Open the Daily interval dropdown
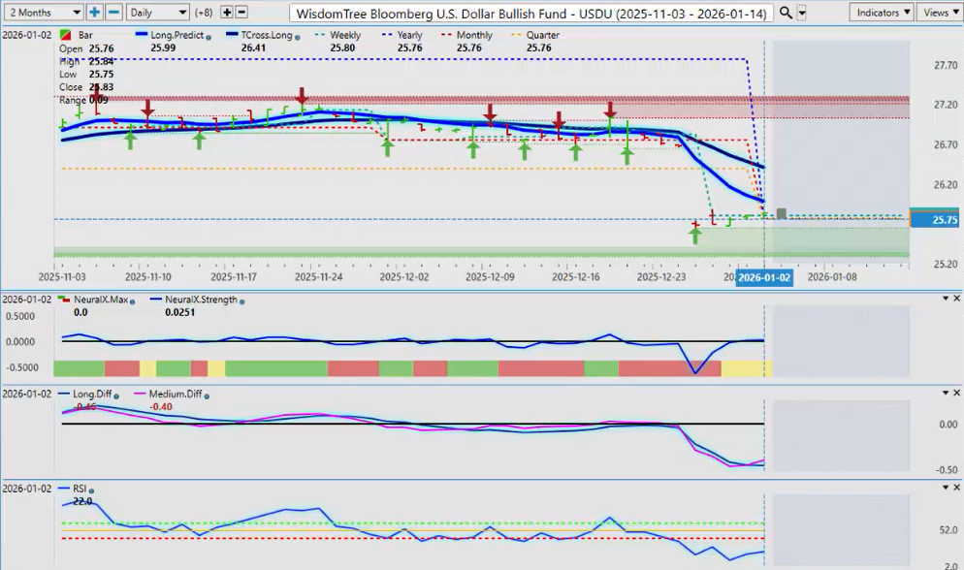The height and width of the screenshot is (570, 964). [x=157, y=13]
